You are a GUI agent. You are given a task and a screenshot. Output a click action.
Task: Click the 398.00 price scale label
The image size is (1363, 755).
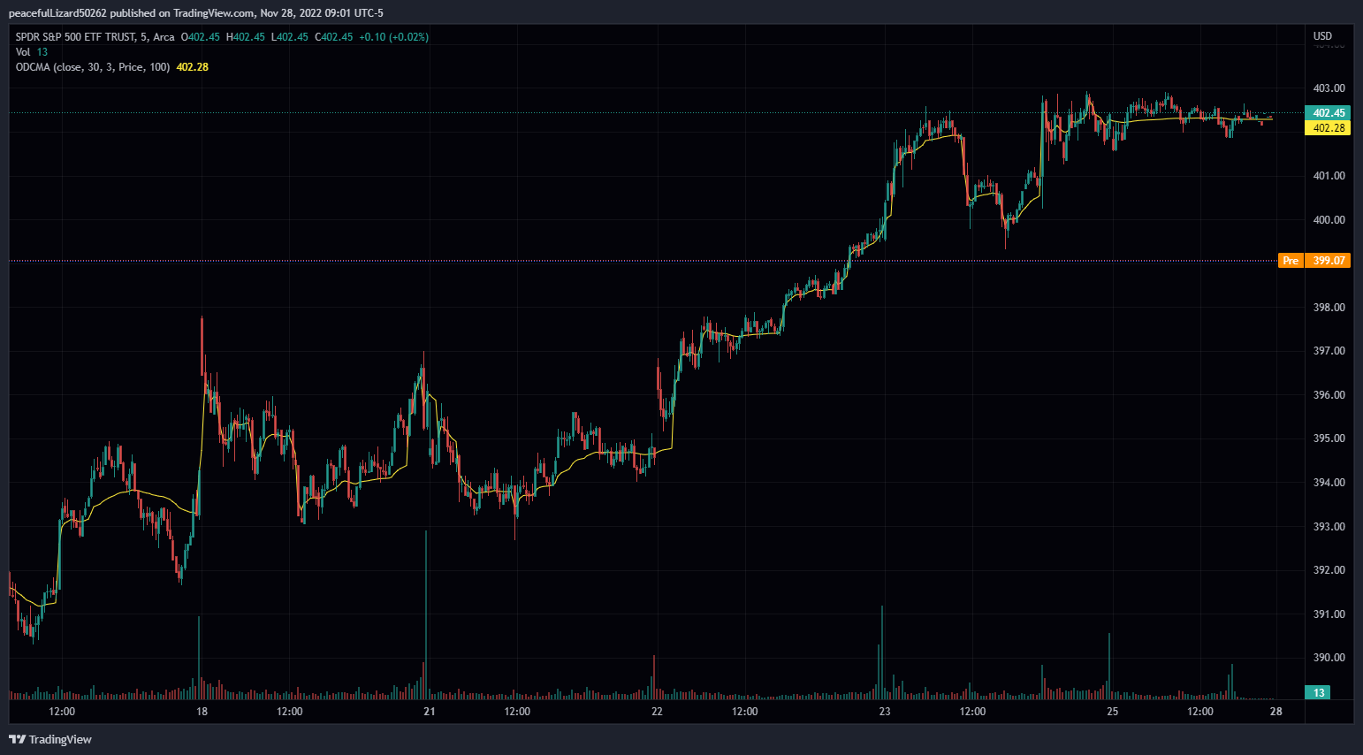(x=1329, y=308)
